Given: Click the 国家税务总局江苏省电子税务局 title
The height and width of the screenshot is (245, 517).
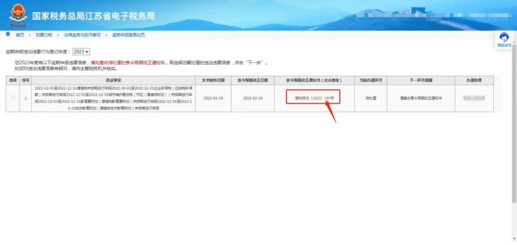Looking at the screenshot, I should (x=93, y=16).
